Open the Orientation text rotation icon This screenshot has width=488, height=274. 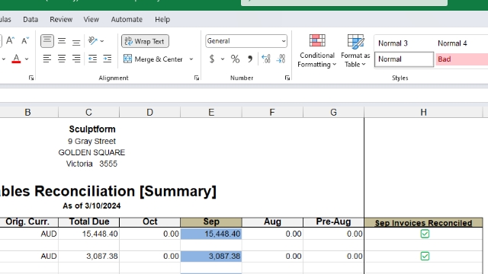[93, 40]
